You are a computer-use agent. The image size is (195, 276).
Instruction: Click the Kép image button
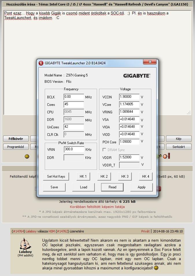coord(179,139)
